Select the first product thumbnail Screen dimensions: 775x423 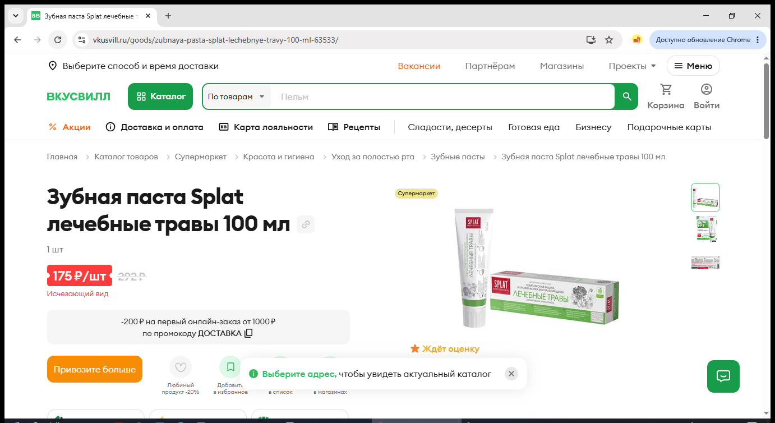[x=705, y=197]
